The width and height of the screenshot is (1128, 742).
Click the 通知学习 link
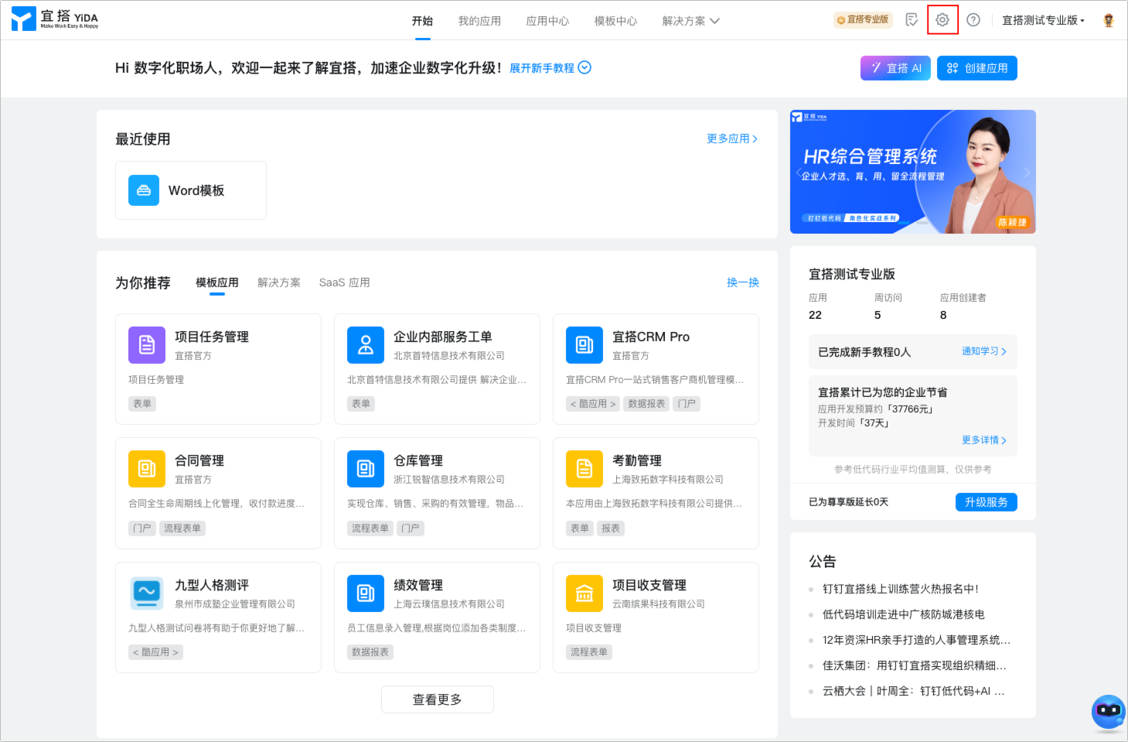984,351
